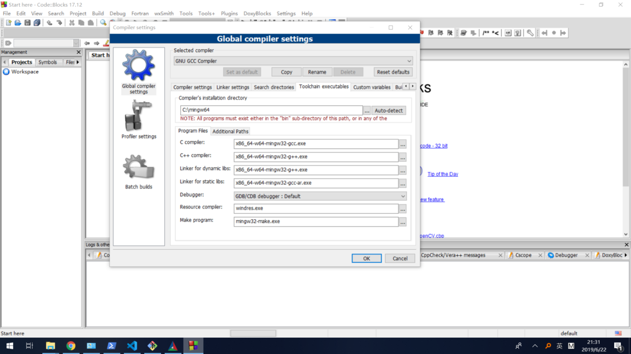The width and height of the screenshot is (631, 354).
Task: Click PowerShell taskbar icon
Action: click(x=111, y=346)
